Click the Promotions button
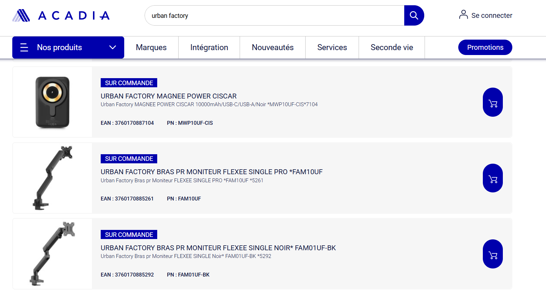Image resolution: width=546 pixels, height=293 pixels. (485, 47)
